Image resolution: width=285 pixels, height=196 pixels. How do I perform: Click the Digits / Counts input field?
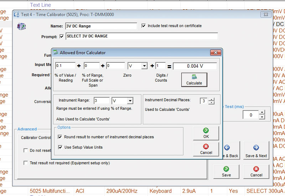pyautogui.click(x=160, y=66)
